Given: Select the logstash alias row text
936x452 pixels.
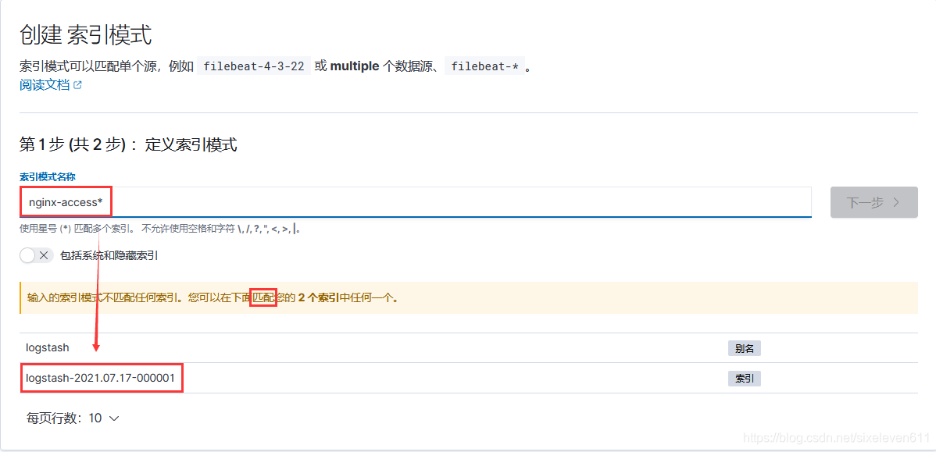Looking at the screenshot, I should coord(48,347).
